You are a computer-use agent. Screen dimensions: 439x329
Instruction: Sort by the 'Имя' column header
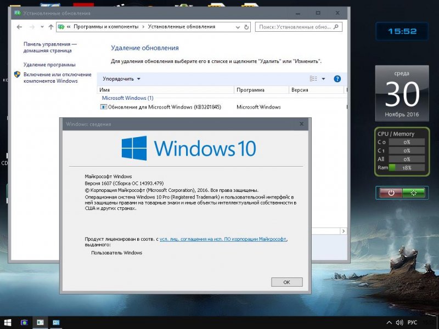[x=166, y=90]
